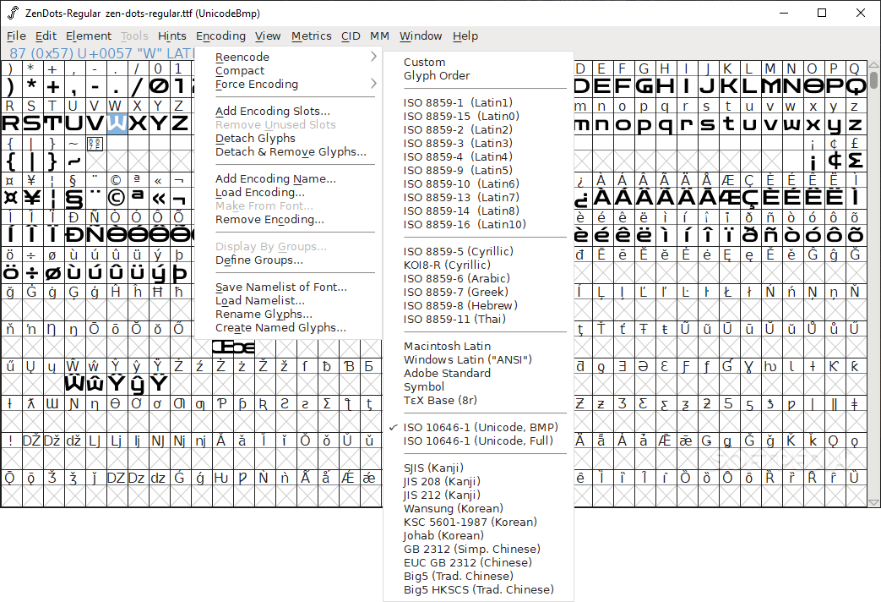
Task: Select ISO 8859-5 (Cyrillic)
Action: (459, 251)
